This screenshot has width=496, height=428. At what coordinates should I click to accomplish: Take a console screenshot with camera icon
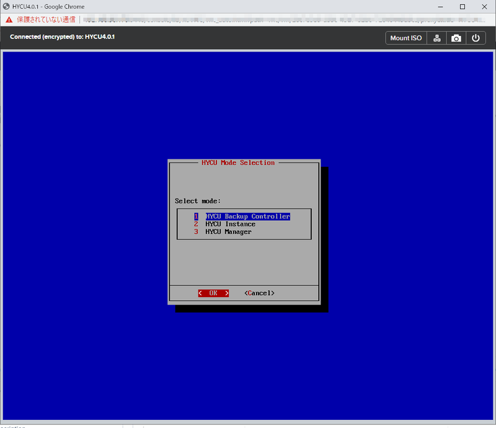coord(456,38)
